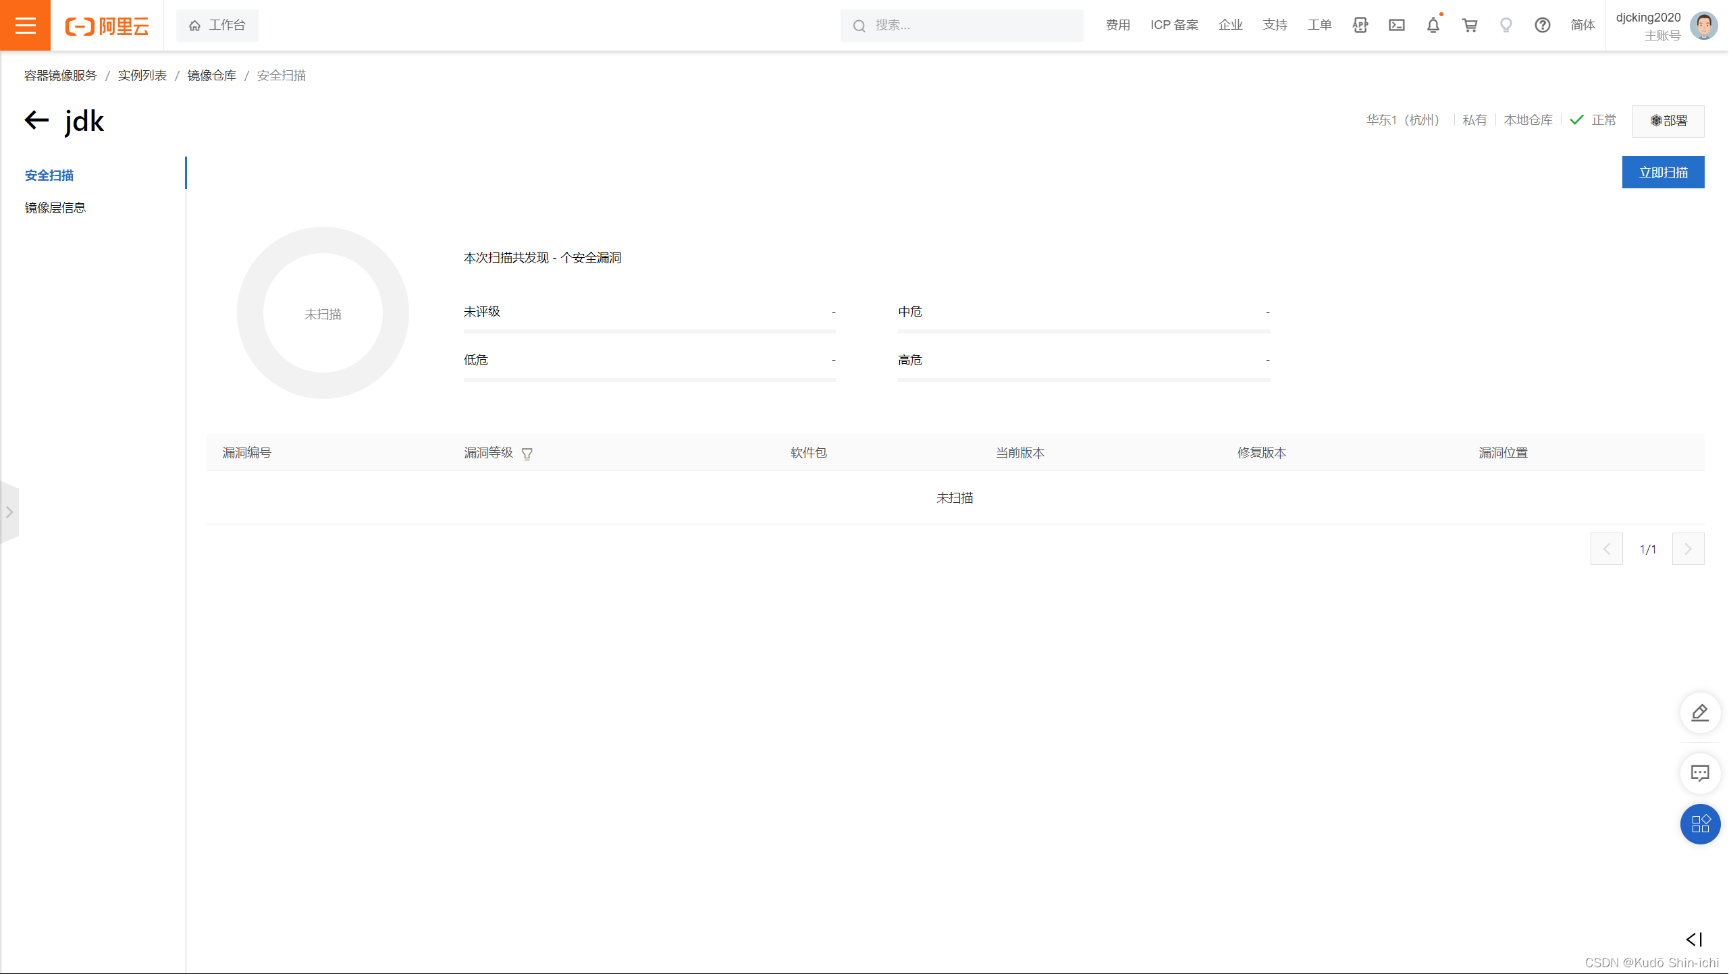This screenshot has width=1729, height=974.
Task: Click the 立即扫描 button
Action: click(x=1663, y=173)
